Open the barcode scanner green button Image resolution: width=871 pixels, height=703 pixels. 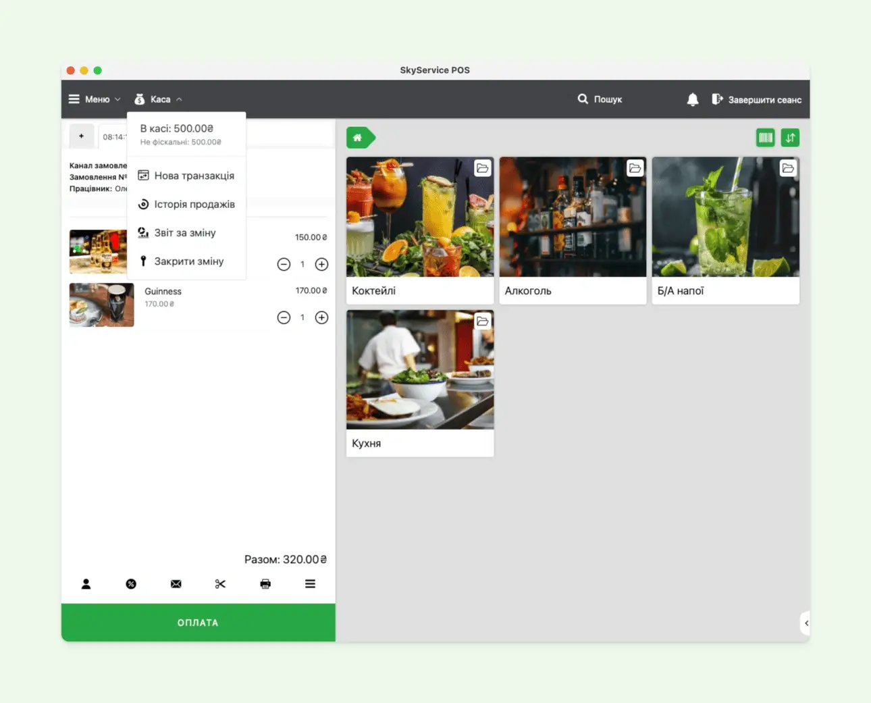[765, 138]
